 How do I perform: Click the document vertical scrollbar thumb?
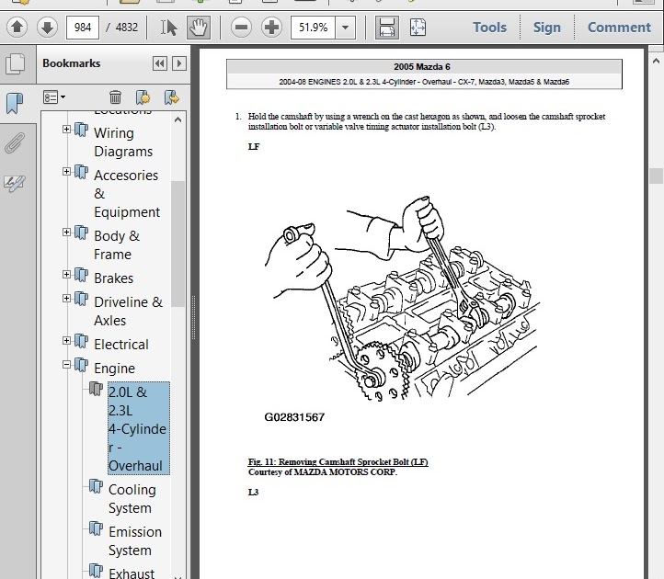click(656, 176)
